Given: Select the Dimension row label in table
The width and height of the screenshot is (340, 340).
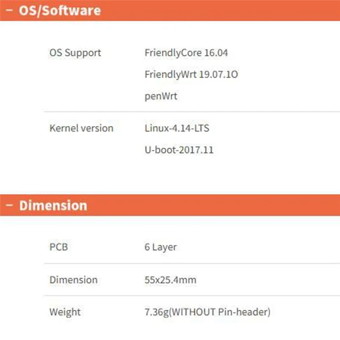Looking at the screenshot, I should click(73, 280).
